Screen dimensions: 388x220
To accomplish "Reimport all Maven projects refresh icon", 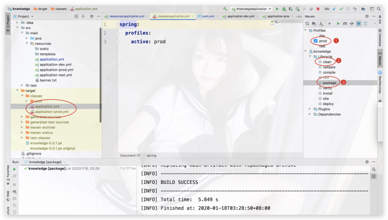I will 307,24.
